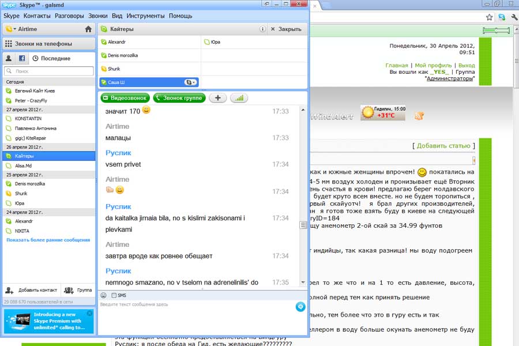Open the orange RSS feed icon

419,115
